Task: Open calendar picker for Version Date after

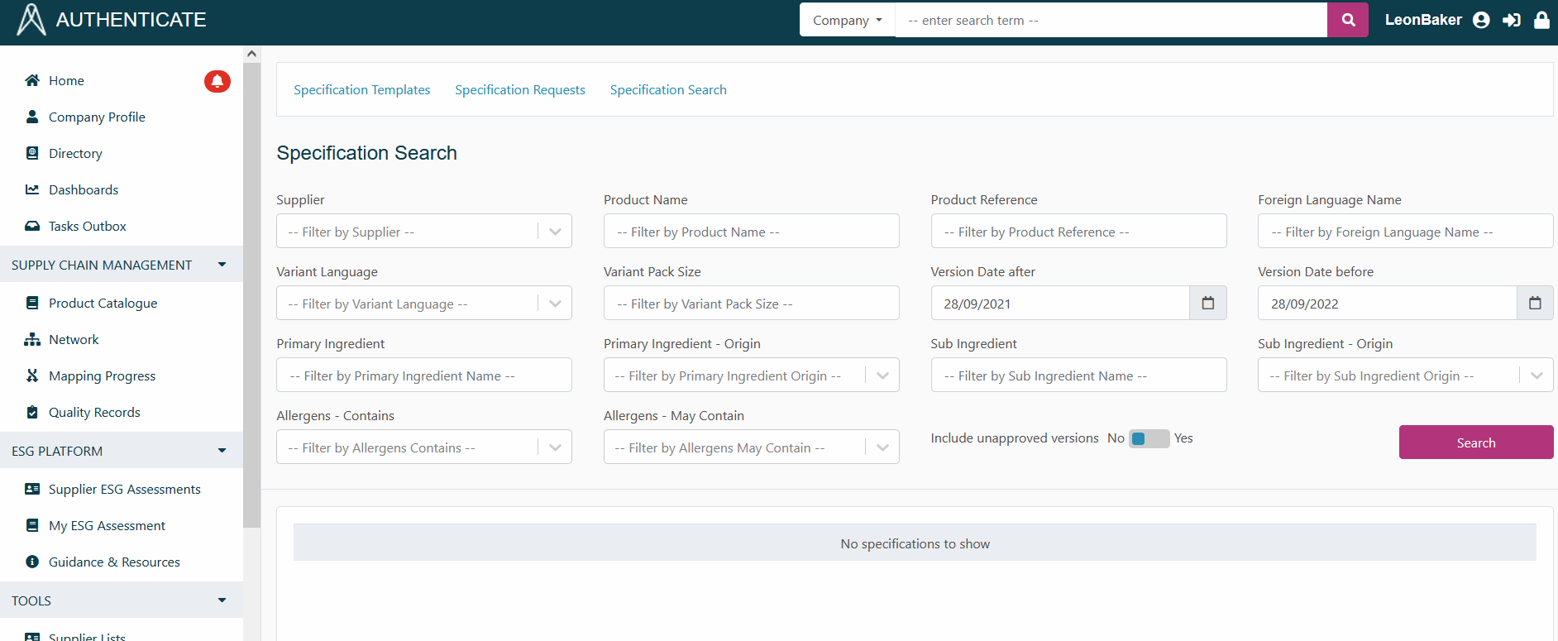Action: [1207, 304]
